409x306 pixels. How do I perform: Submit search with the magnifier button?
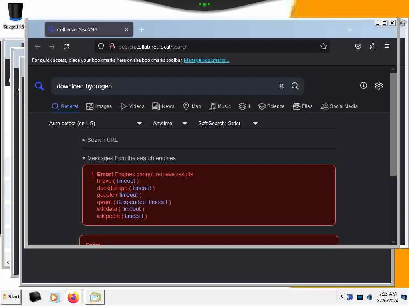click(x=295, y=86)
